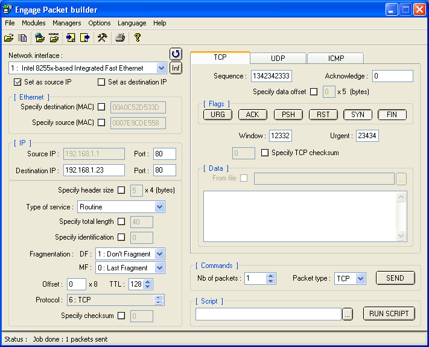429x347 pixels.
Task: Toggle the PSH flag button
Action: point(288,115)
